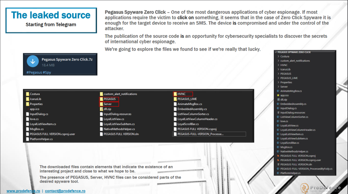Click the #Spy hashtag in the Telegram post
Viewport: 348px width, 194px height.
47,72
